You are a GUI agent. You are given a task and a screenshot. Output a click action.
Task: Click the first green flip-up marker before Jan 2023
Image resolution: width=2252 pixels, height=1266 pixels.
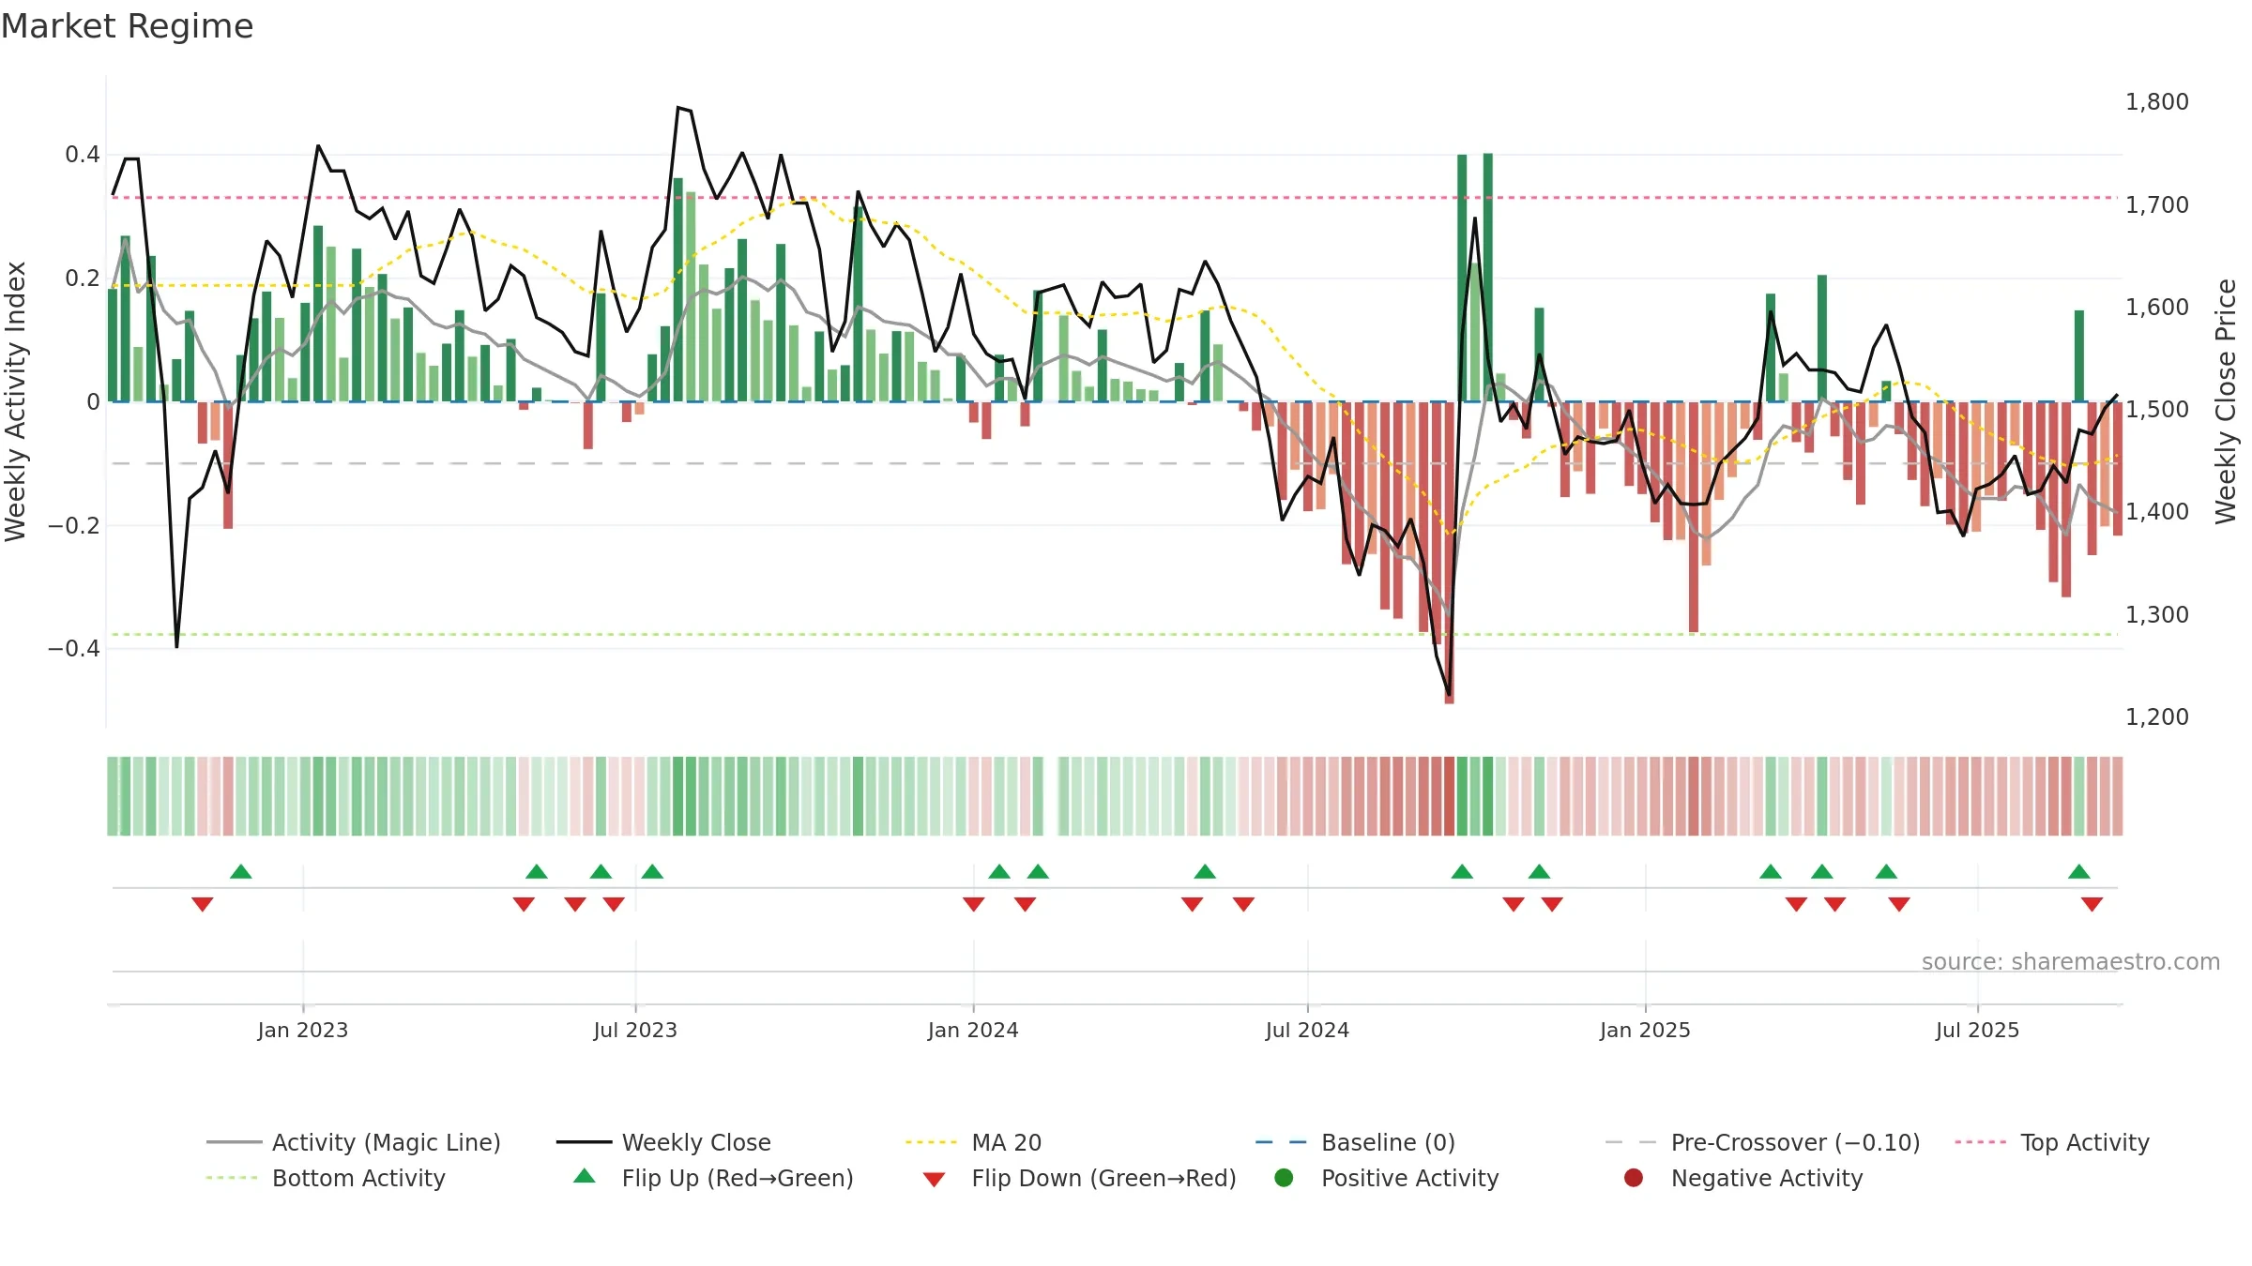click(x=241, y=872)
